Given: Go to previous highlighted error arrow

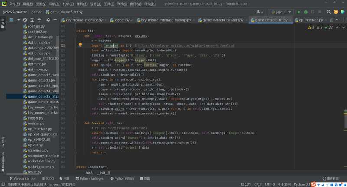Looking at the screenshot, I should tap(337, 27).
